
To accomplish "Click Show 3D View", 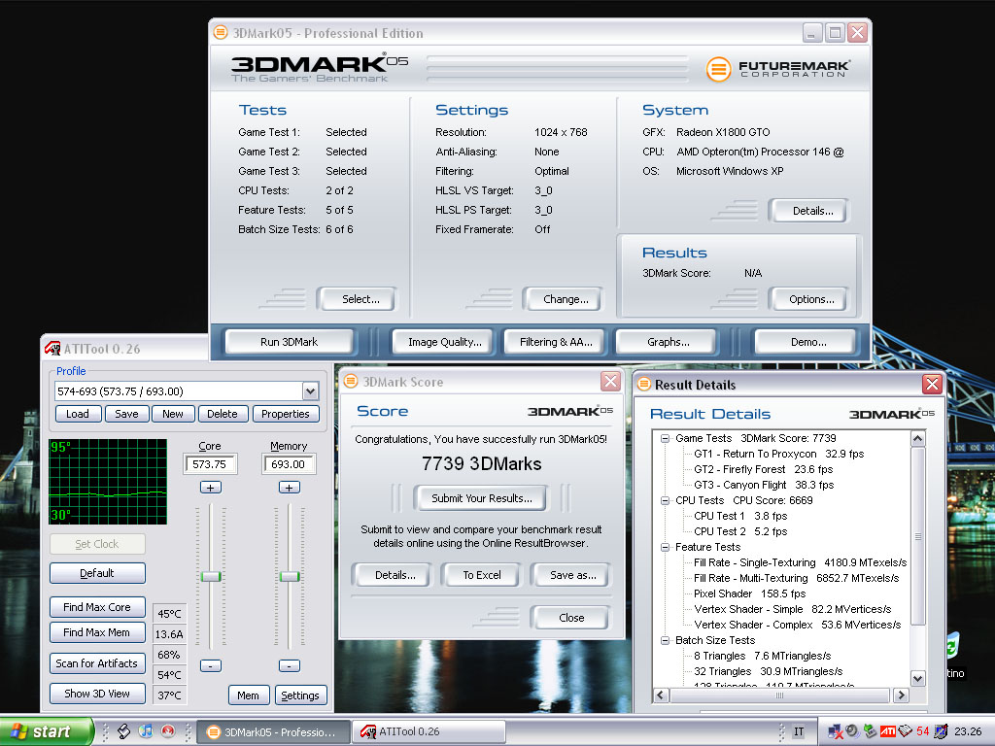I will tap(97, 694).
